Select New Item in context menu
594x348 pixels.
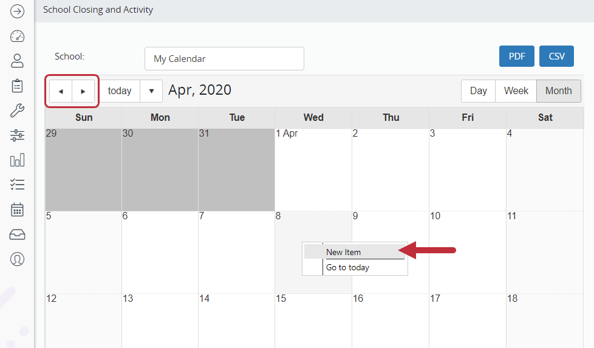[x=344, y=252]
